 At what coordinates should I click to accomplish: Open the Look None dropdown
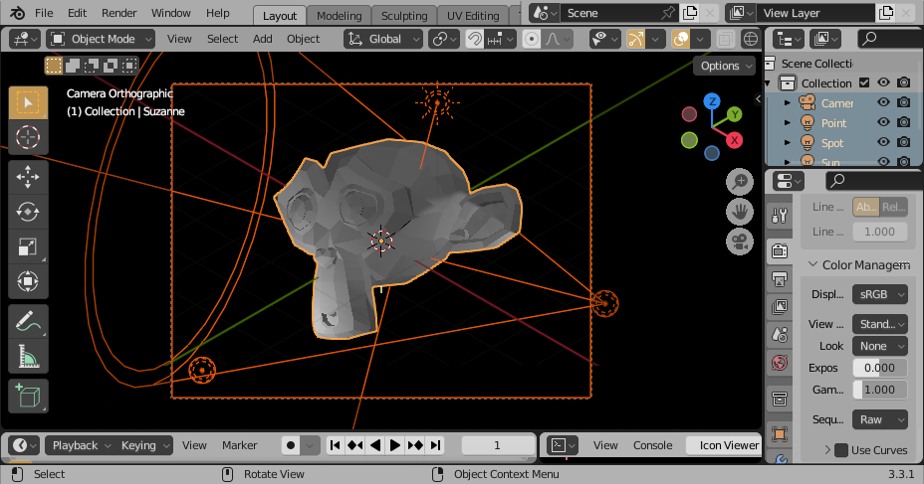pos(880,346)
